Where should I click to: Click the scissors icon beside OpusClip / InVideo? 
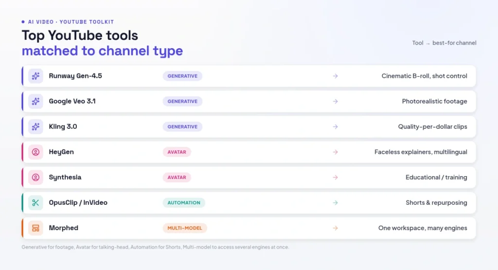36,203
